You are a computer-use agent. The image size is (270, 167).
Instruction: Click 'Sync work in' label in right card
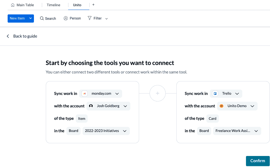click(x=196, y=94)
